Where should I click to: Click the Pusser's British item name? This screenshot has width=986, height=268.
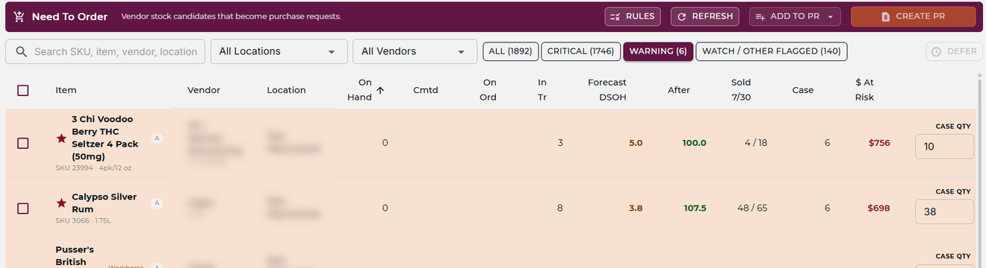[x=75, y=256]
